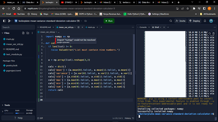Screen dimensions: 218x122
Task: Create a new file icon
Action: coord(23,33)
